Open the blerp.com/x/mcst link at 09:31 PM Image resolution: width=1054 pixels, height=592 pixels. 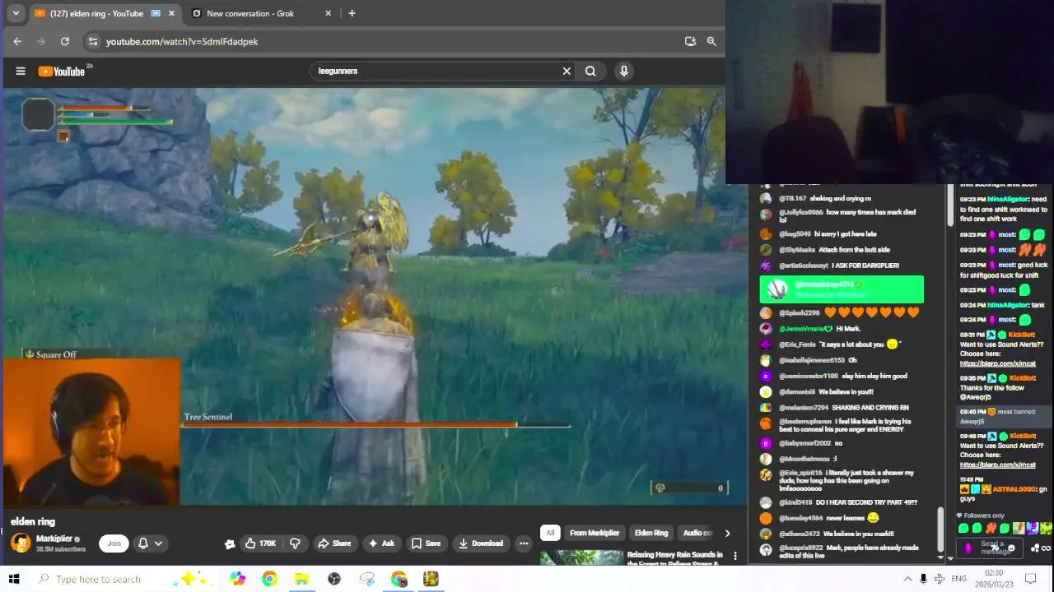(x=997, y=363)
